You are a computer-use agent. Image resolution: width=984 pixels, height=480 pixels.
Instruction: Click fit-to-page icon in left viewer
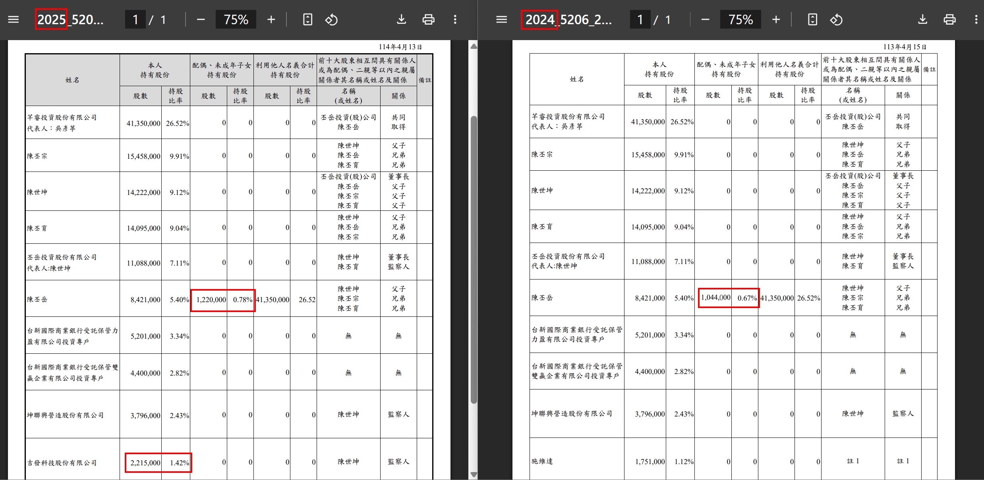tap(308, 19)
